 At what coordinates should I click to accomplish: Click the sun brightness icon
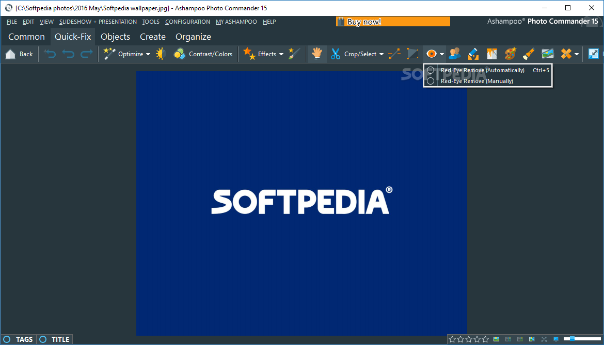[161, 54]
